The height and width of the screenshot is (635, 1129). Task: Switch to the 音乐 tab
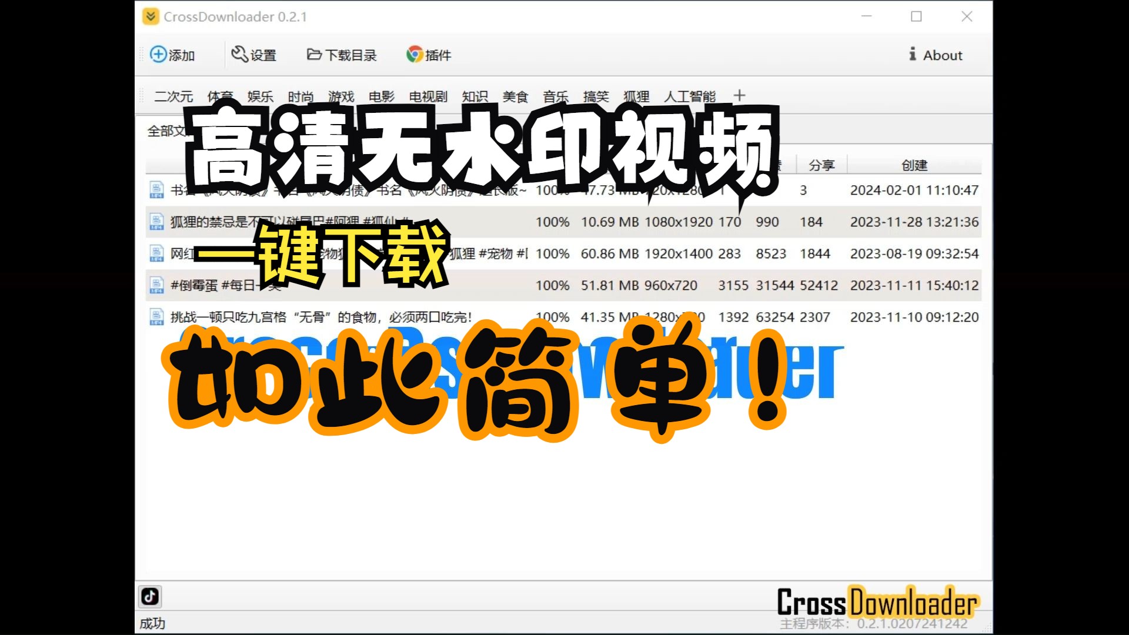[556, 96]
